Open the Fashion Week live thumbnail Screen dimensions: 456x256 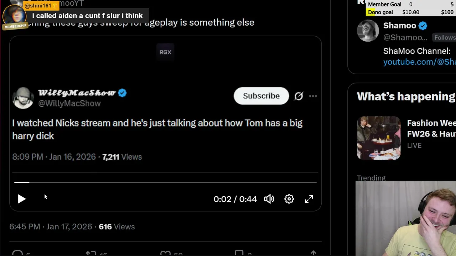coord(379,138)
